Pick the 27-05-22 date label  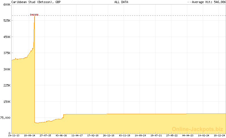click(x=172, y=135)
